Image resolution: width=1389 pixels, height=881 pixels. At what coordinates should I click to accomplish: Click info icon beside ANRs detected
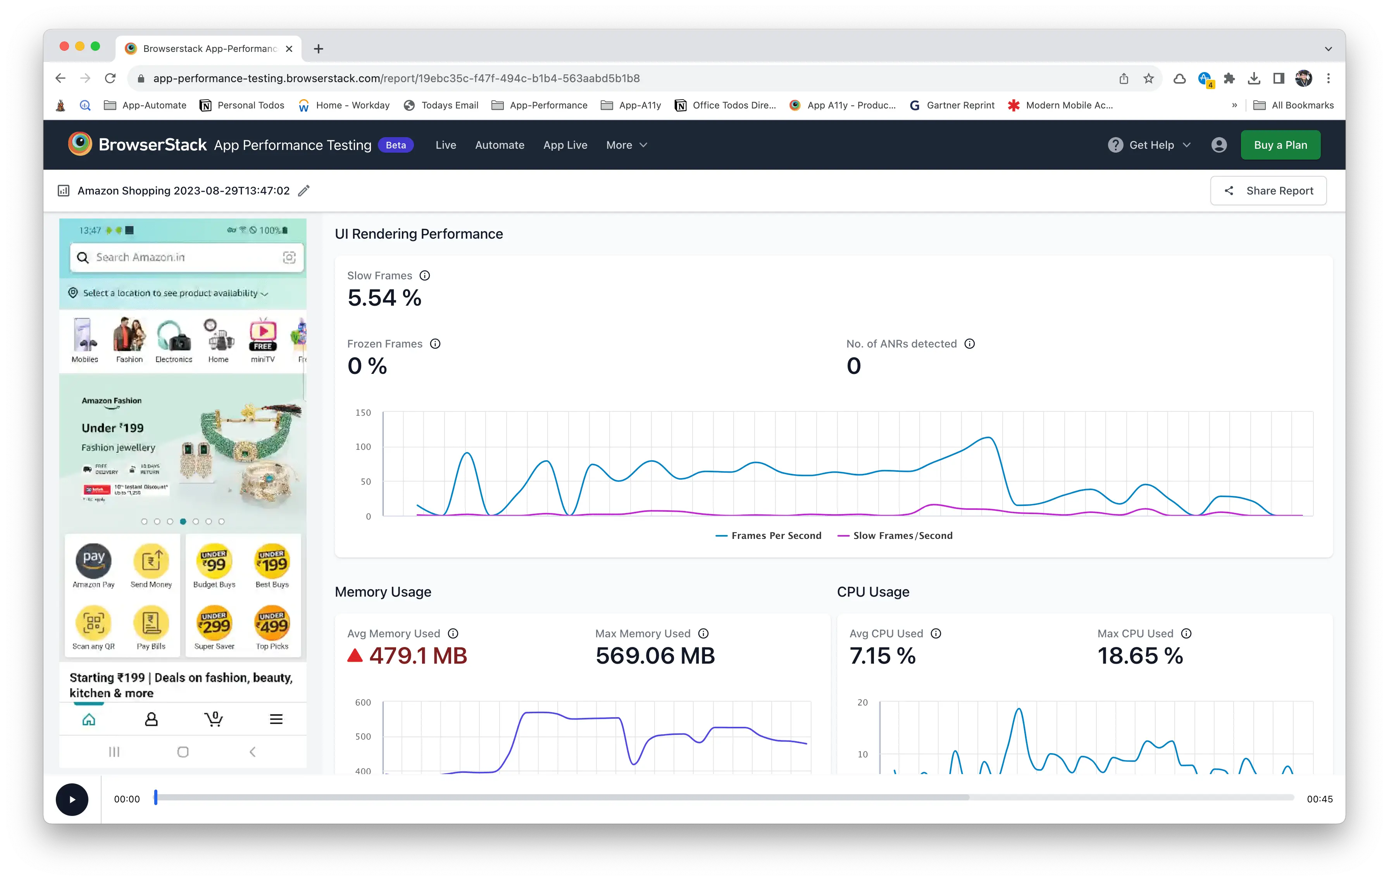pyautogui.click(x=970, y=344)
